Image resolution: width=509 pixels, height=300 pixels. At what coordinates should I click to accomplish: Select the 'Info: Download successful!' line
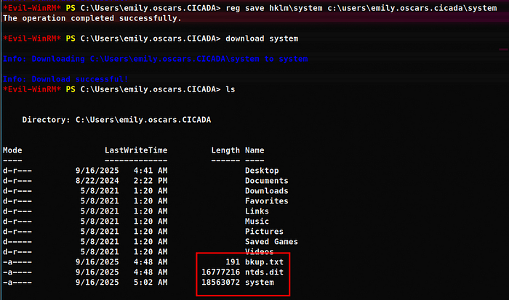(x=65, y=79)
